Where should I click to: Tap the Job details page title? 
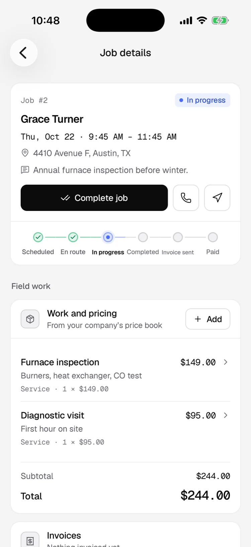click(125, 53)
